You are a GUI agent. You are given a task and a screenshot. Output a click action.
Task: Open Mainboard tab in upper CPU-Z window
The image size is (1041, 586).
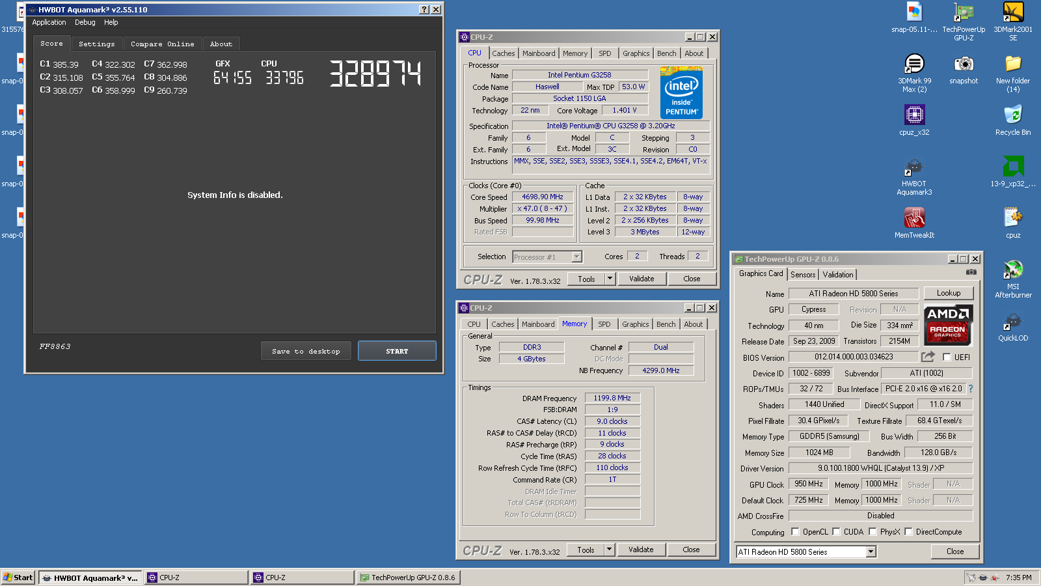click(539, 53)
